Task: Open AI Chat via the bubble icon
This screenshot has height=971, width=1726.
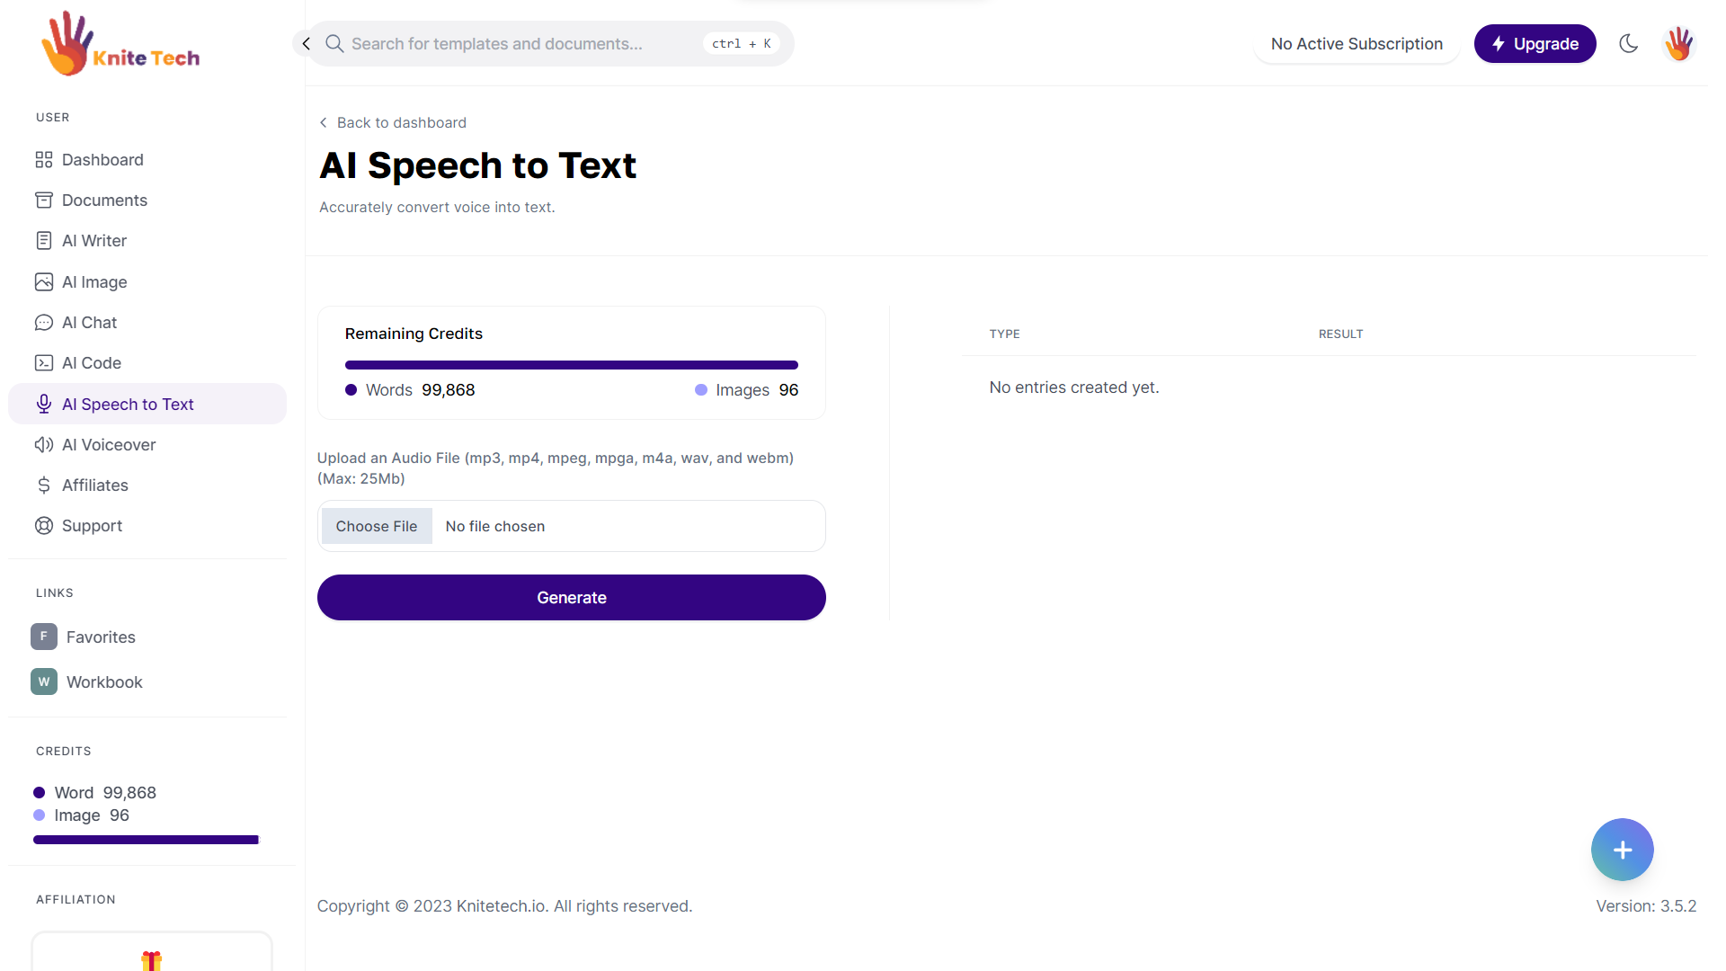Action: (43, 323)
